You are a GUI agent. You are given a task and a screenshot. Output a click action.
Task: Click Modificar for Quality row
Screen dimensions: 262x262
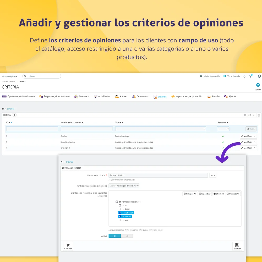click(247, 136)
